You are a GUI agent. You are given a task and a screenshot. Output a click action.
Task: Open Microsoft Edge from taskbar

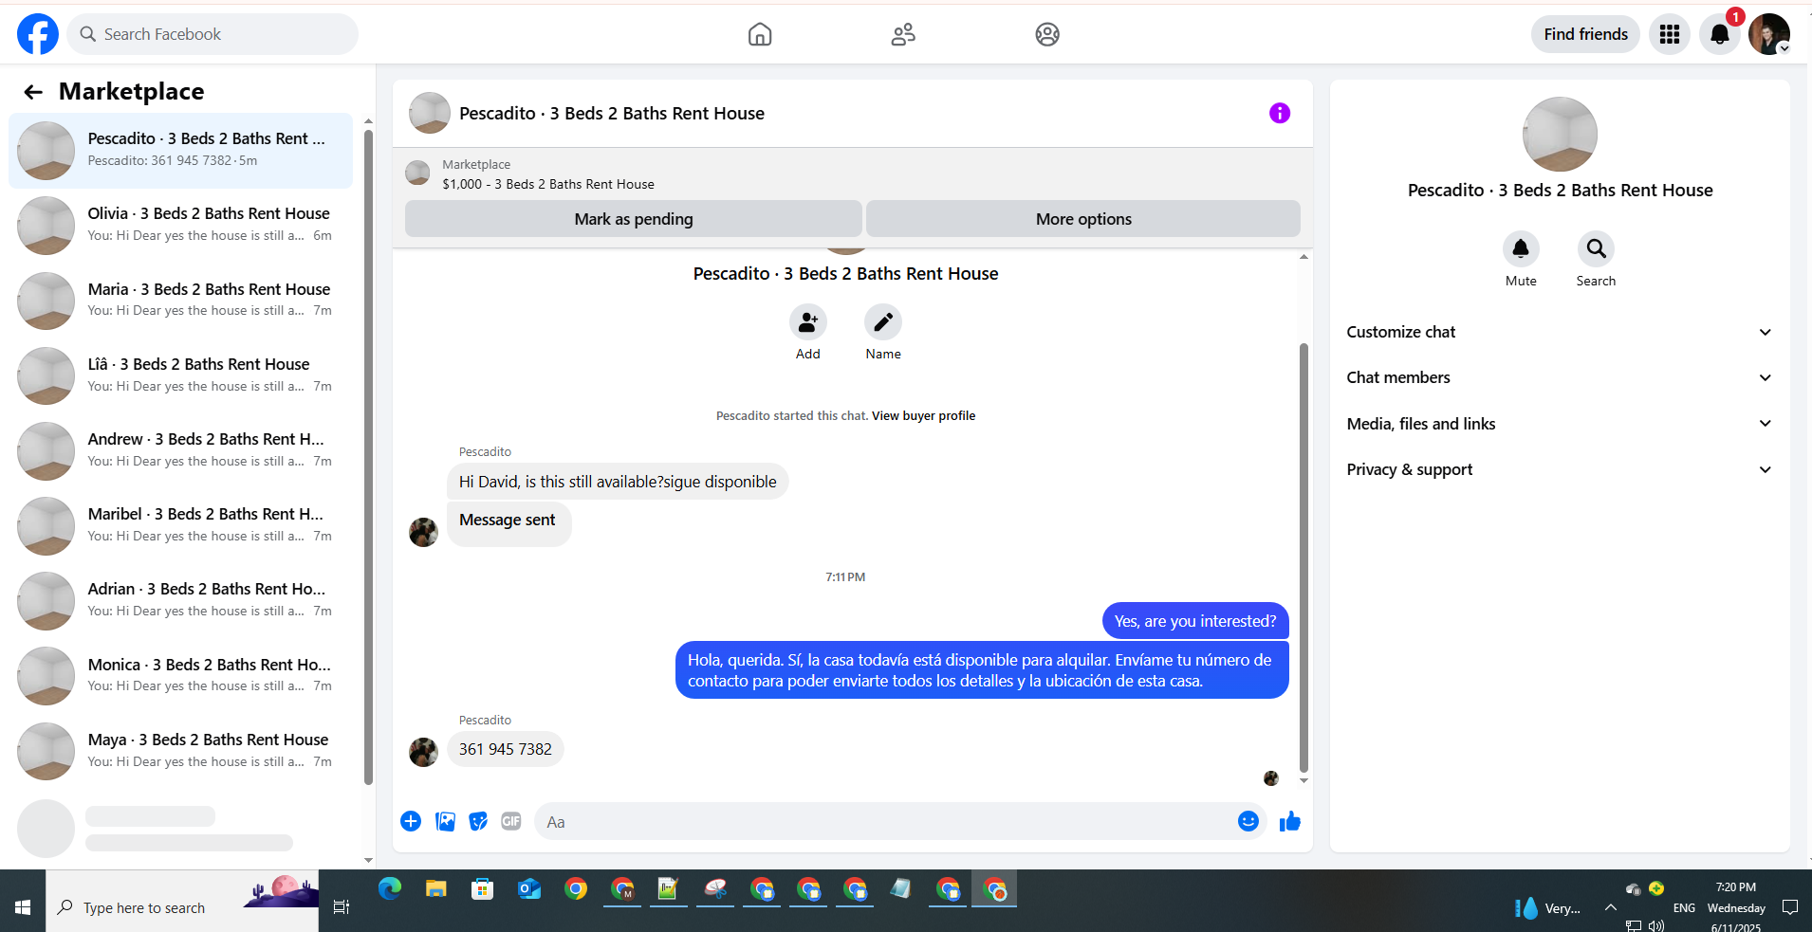point(390,889)
